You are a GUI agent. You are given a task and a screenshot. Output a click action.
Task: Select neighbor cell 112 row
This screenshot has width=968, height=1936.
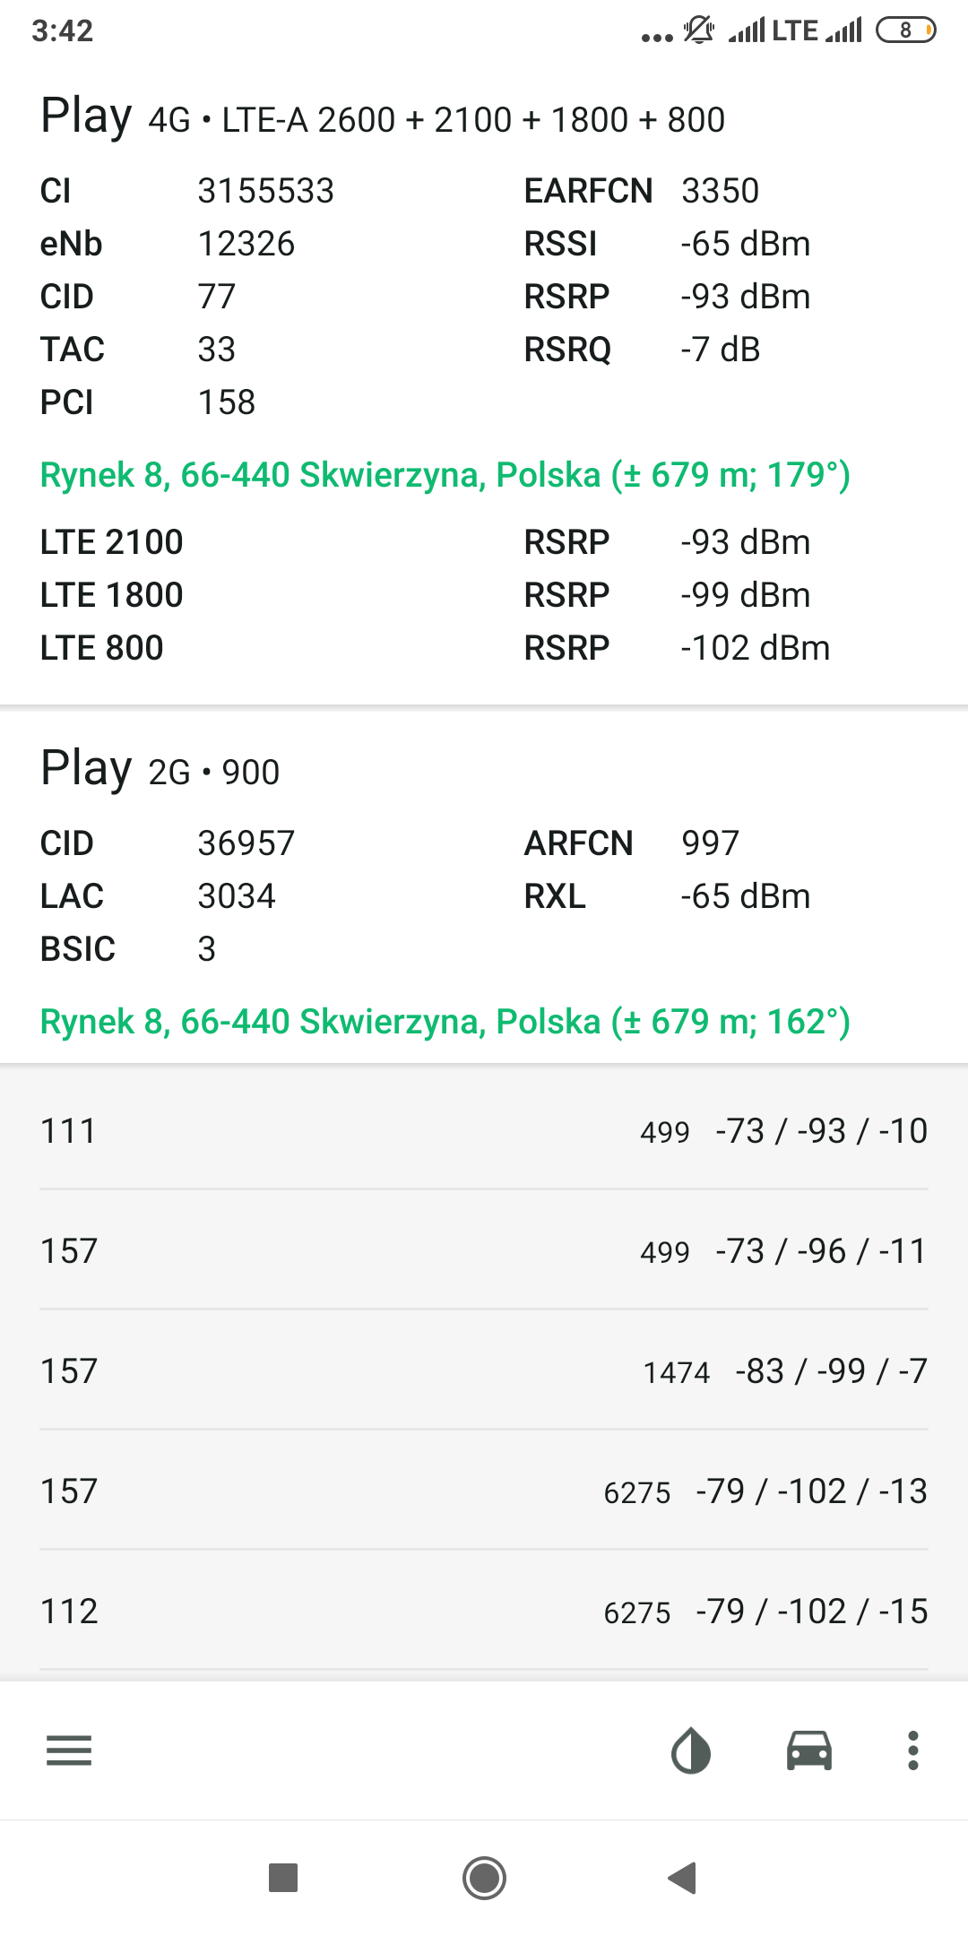pyautogui.click(x=484, y=1612)
